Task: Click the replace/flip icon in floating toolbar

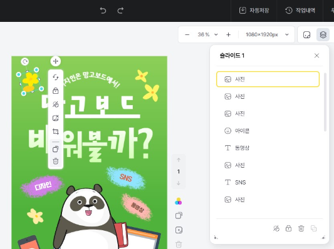Action: (56, 77)
